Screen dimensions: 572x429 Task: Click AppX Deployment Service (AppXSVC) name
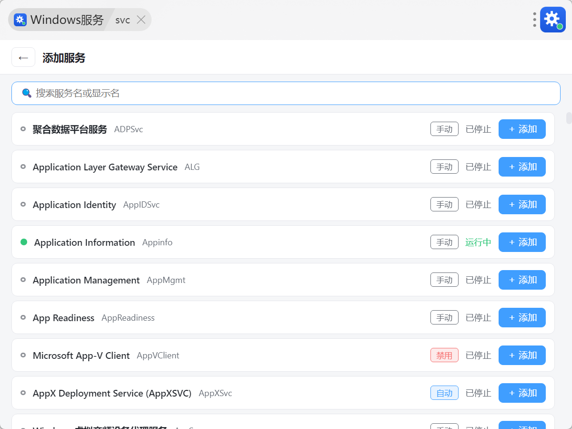112,393
